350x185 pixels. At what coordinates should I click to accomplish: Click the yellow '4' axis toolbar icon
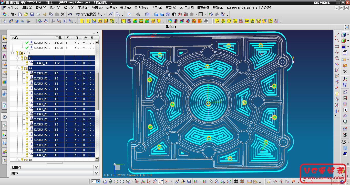point(88,21)
